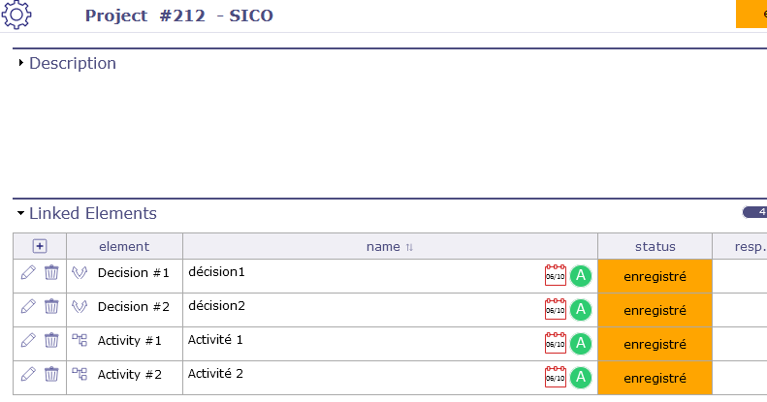Click the Decision #1 type icon
The height and width of the screenshot is (402, 767).
[80, 273]
